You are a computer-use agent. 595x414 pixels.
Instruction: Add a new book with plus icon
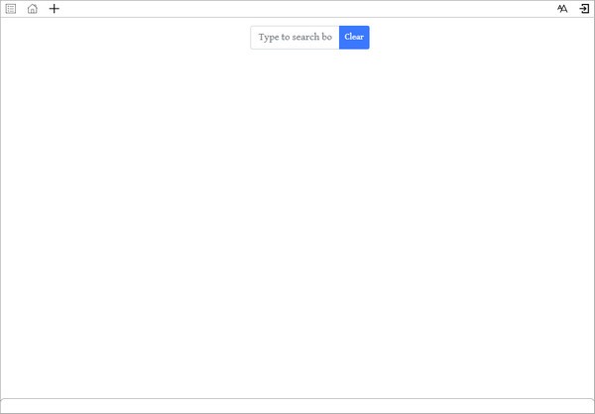pos(55,9)
